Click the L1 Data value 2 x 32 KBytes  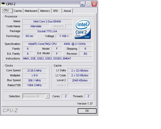(x=80, y=71)
